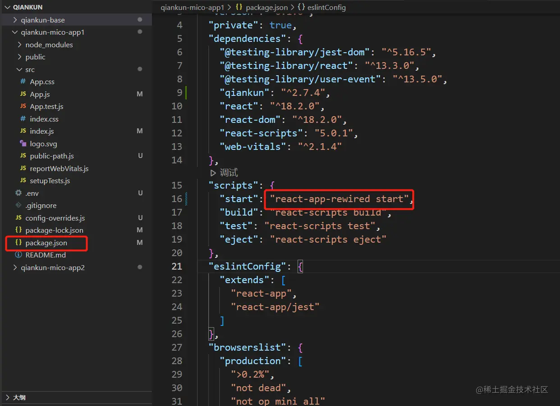Open App.css file

pyautogui.click(x=42, y=82)
